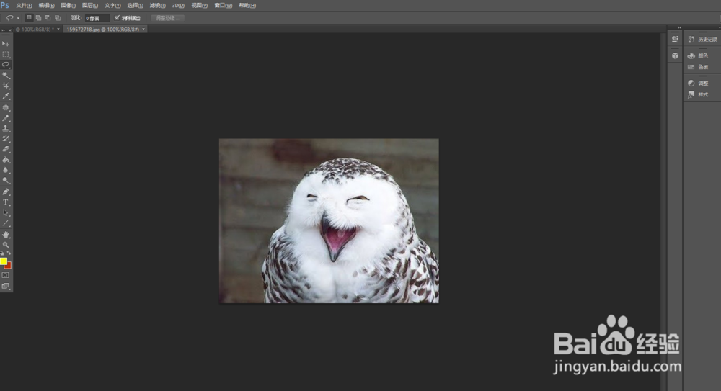
Task: Choose Add to Selection mode
Action: coord(39,18)
